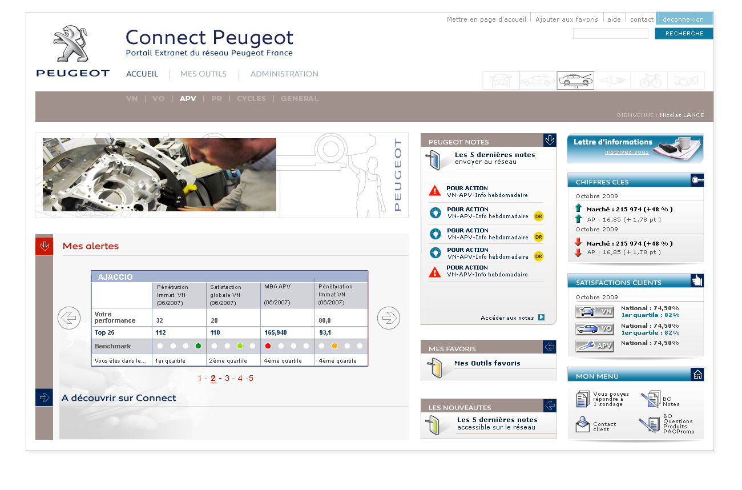Image resolution: width=742 pixels, height=490 pixels.
Task: Click Mettre en page d'accueil link
Action: [486, 19]
